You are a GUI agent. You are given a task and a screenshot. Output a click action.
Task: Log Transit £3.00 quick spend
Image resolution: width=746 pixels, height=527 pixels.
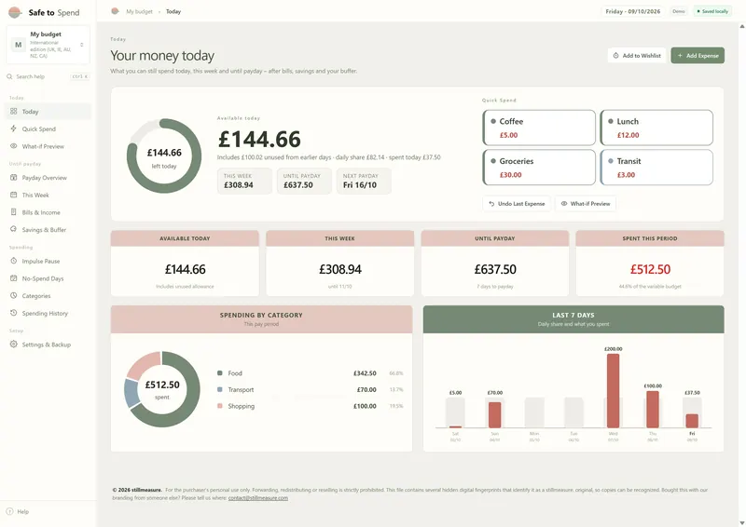pos(656,168)
